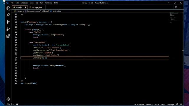Viewport: 189px width, 106px height.
Task: Open the Go menu
Action: 37,3
